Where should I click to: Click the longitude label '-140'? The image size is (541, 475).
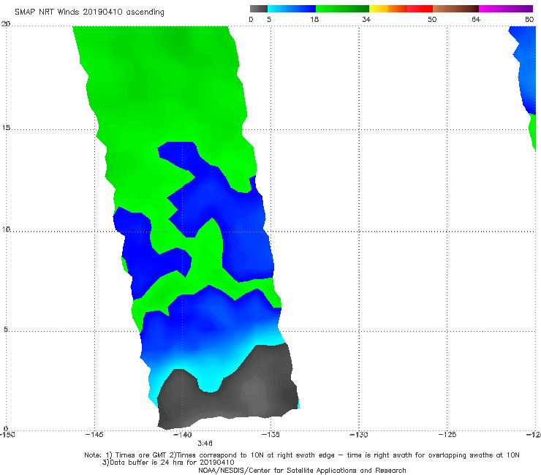tap(183, 435)
